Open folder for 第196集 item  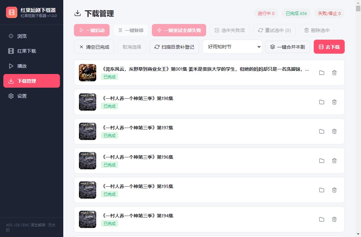pos(322,160)
